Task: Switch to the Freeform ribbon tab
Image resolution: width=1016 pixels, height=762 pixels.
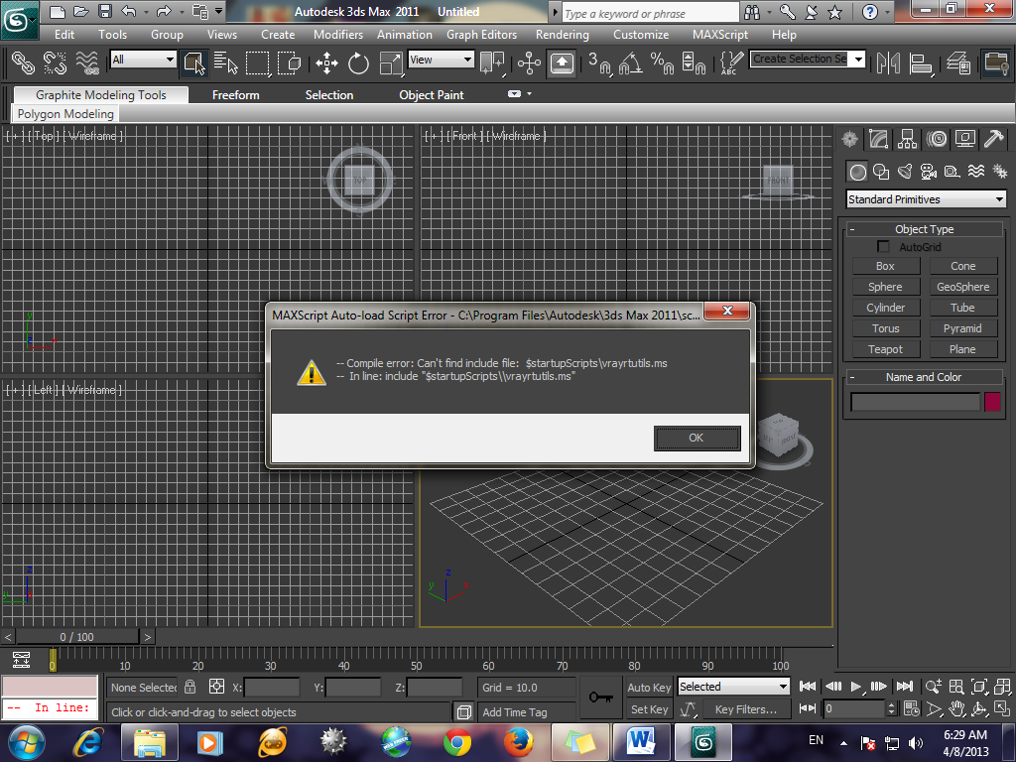Action: [236, 95]
